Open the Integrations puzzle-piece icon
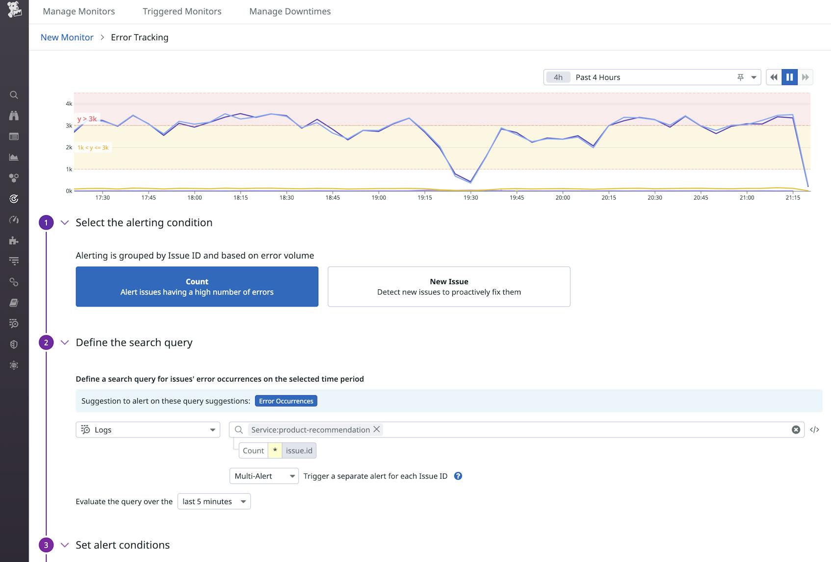 [x=14, y=240]
